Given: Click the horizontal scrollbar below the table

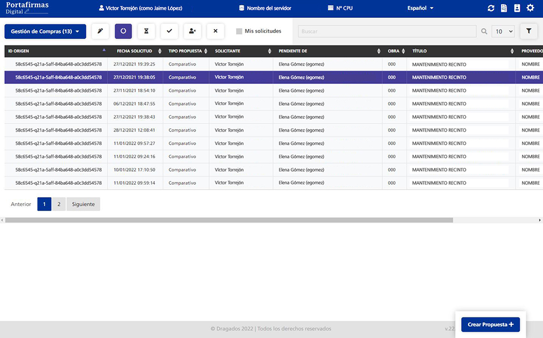Looking at the screenshot, I should click(x=229, y=220).
